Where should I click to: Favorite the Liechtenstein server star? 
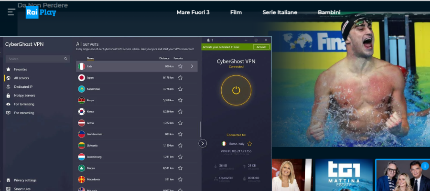pos(180,134)
